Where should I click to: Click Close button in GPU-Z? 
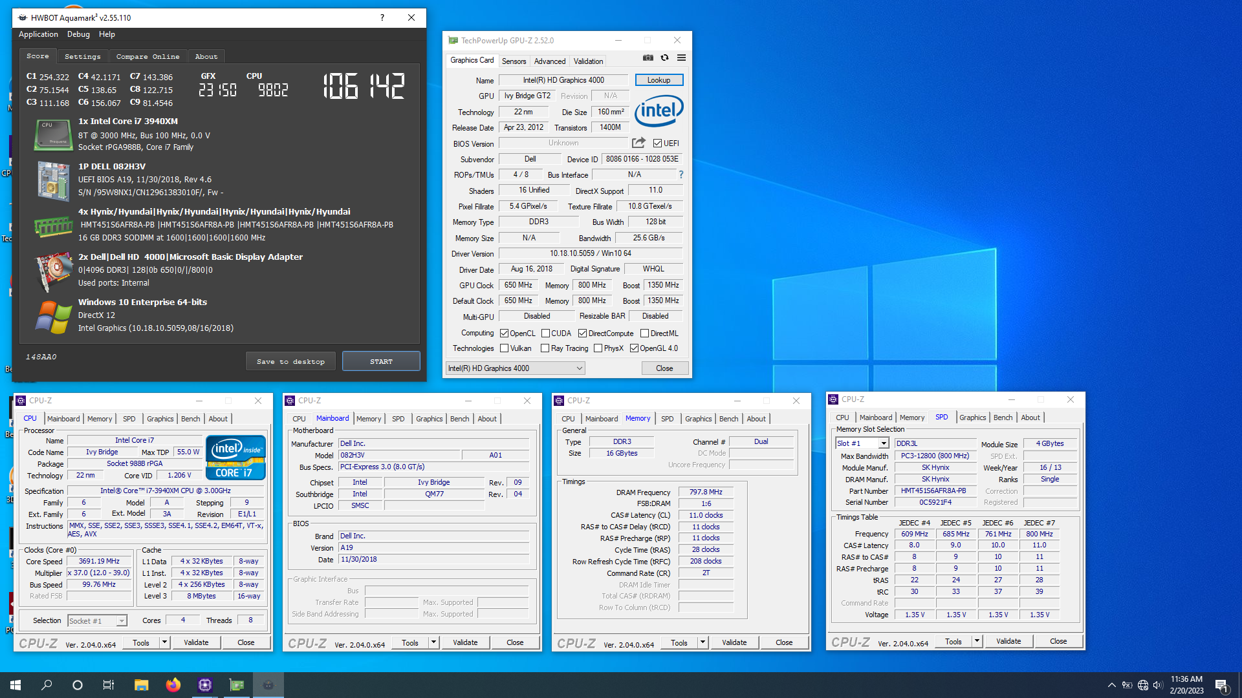664,368
